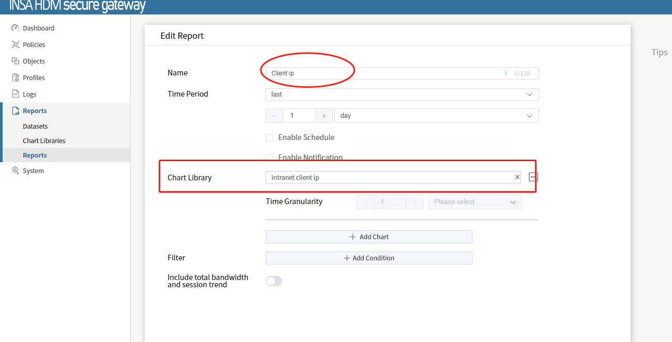672x342 pixels.
Task: Click the Profiles icon in sidebar
Action: coord(16,77)
